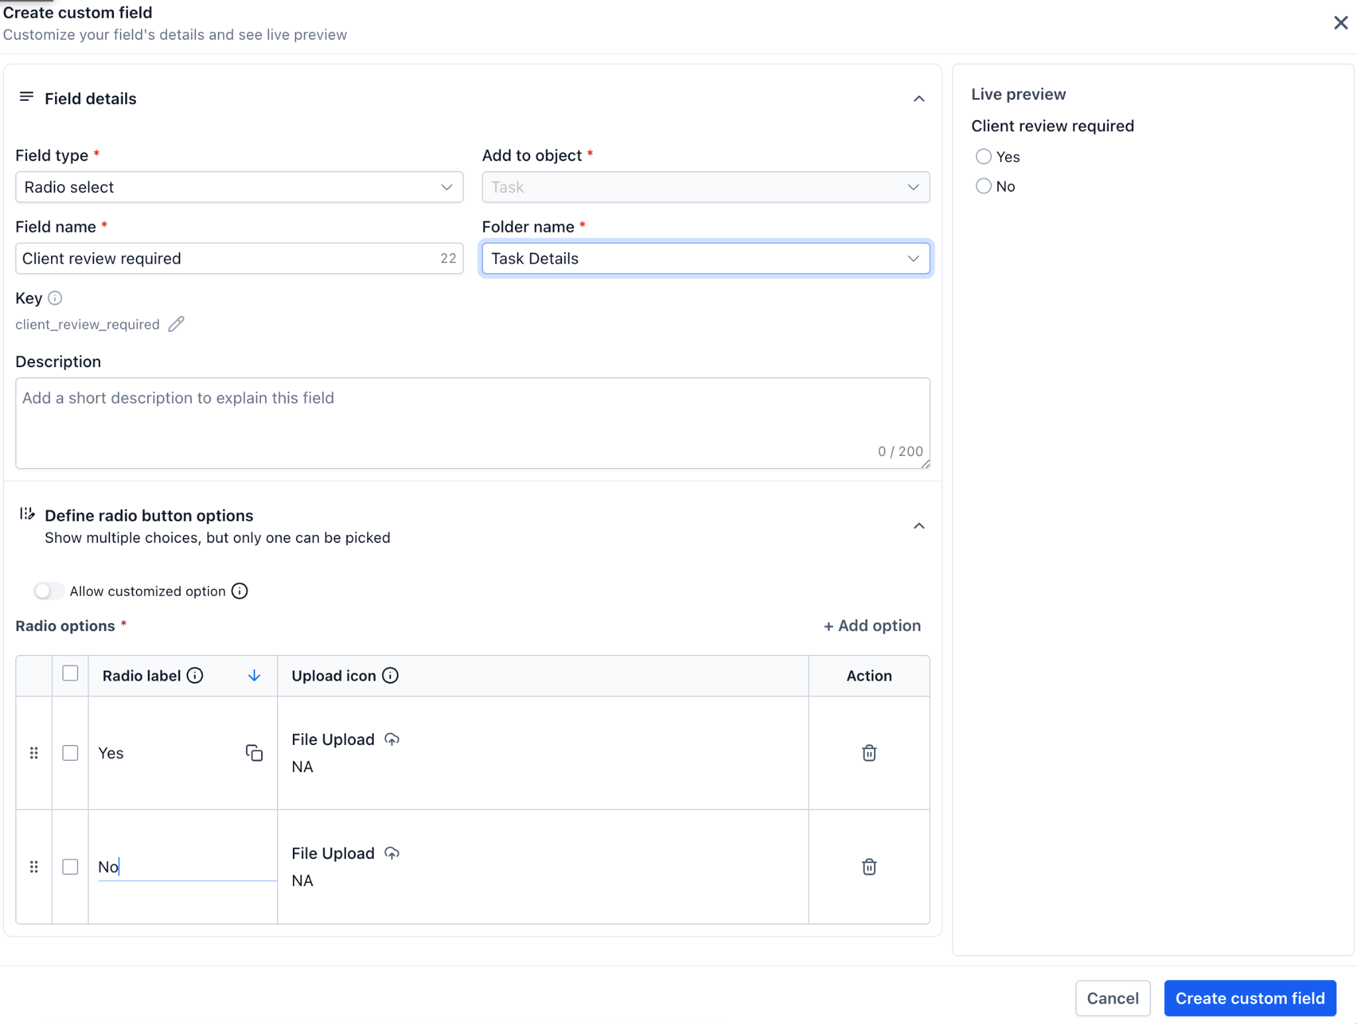This screenshot has width=1357, height=1024.
Task: Edit the Field name input
Action: pos(239,258)
